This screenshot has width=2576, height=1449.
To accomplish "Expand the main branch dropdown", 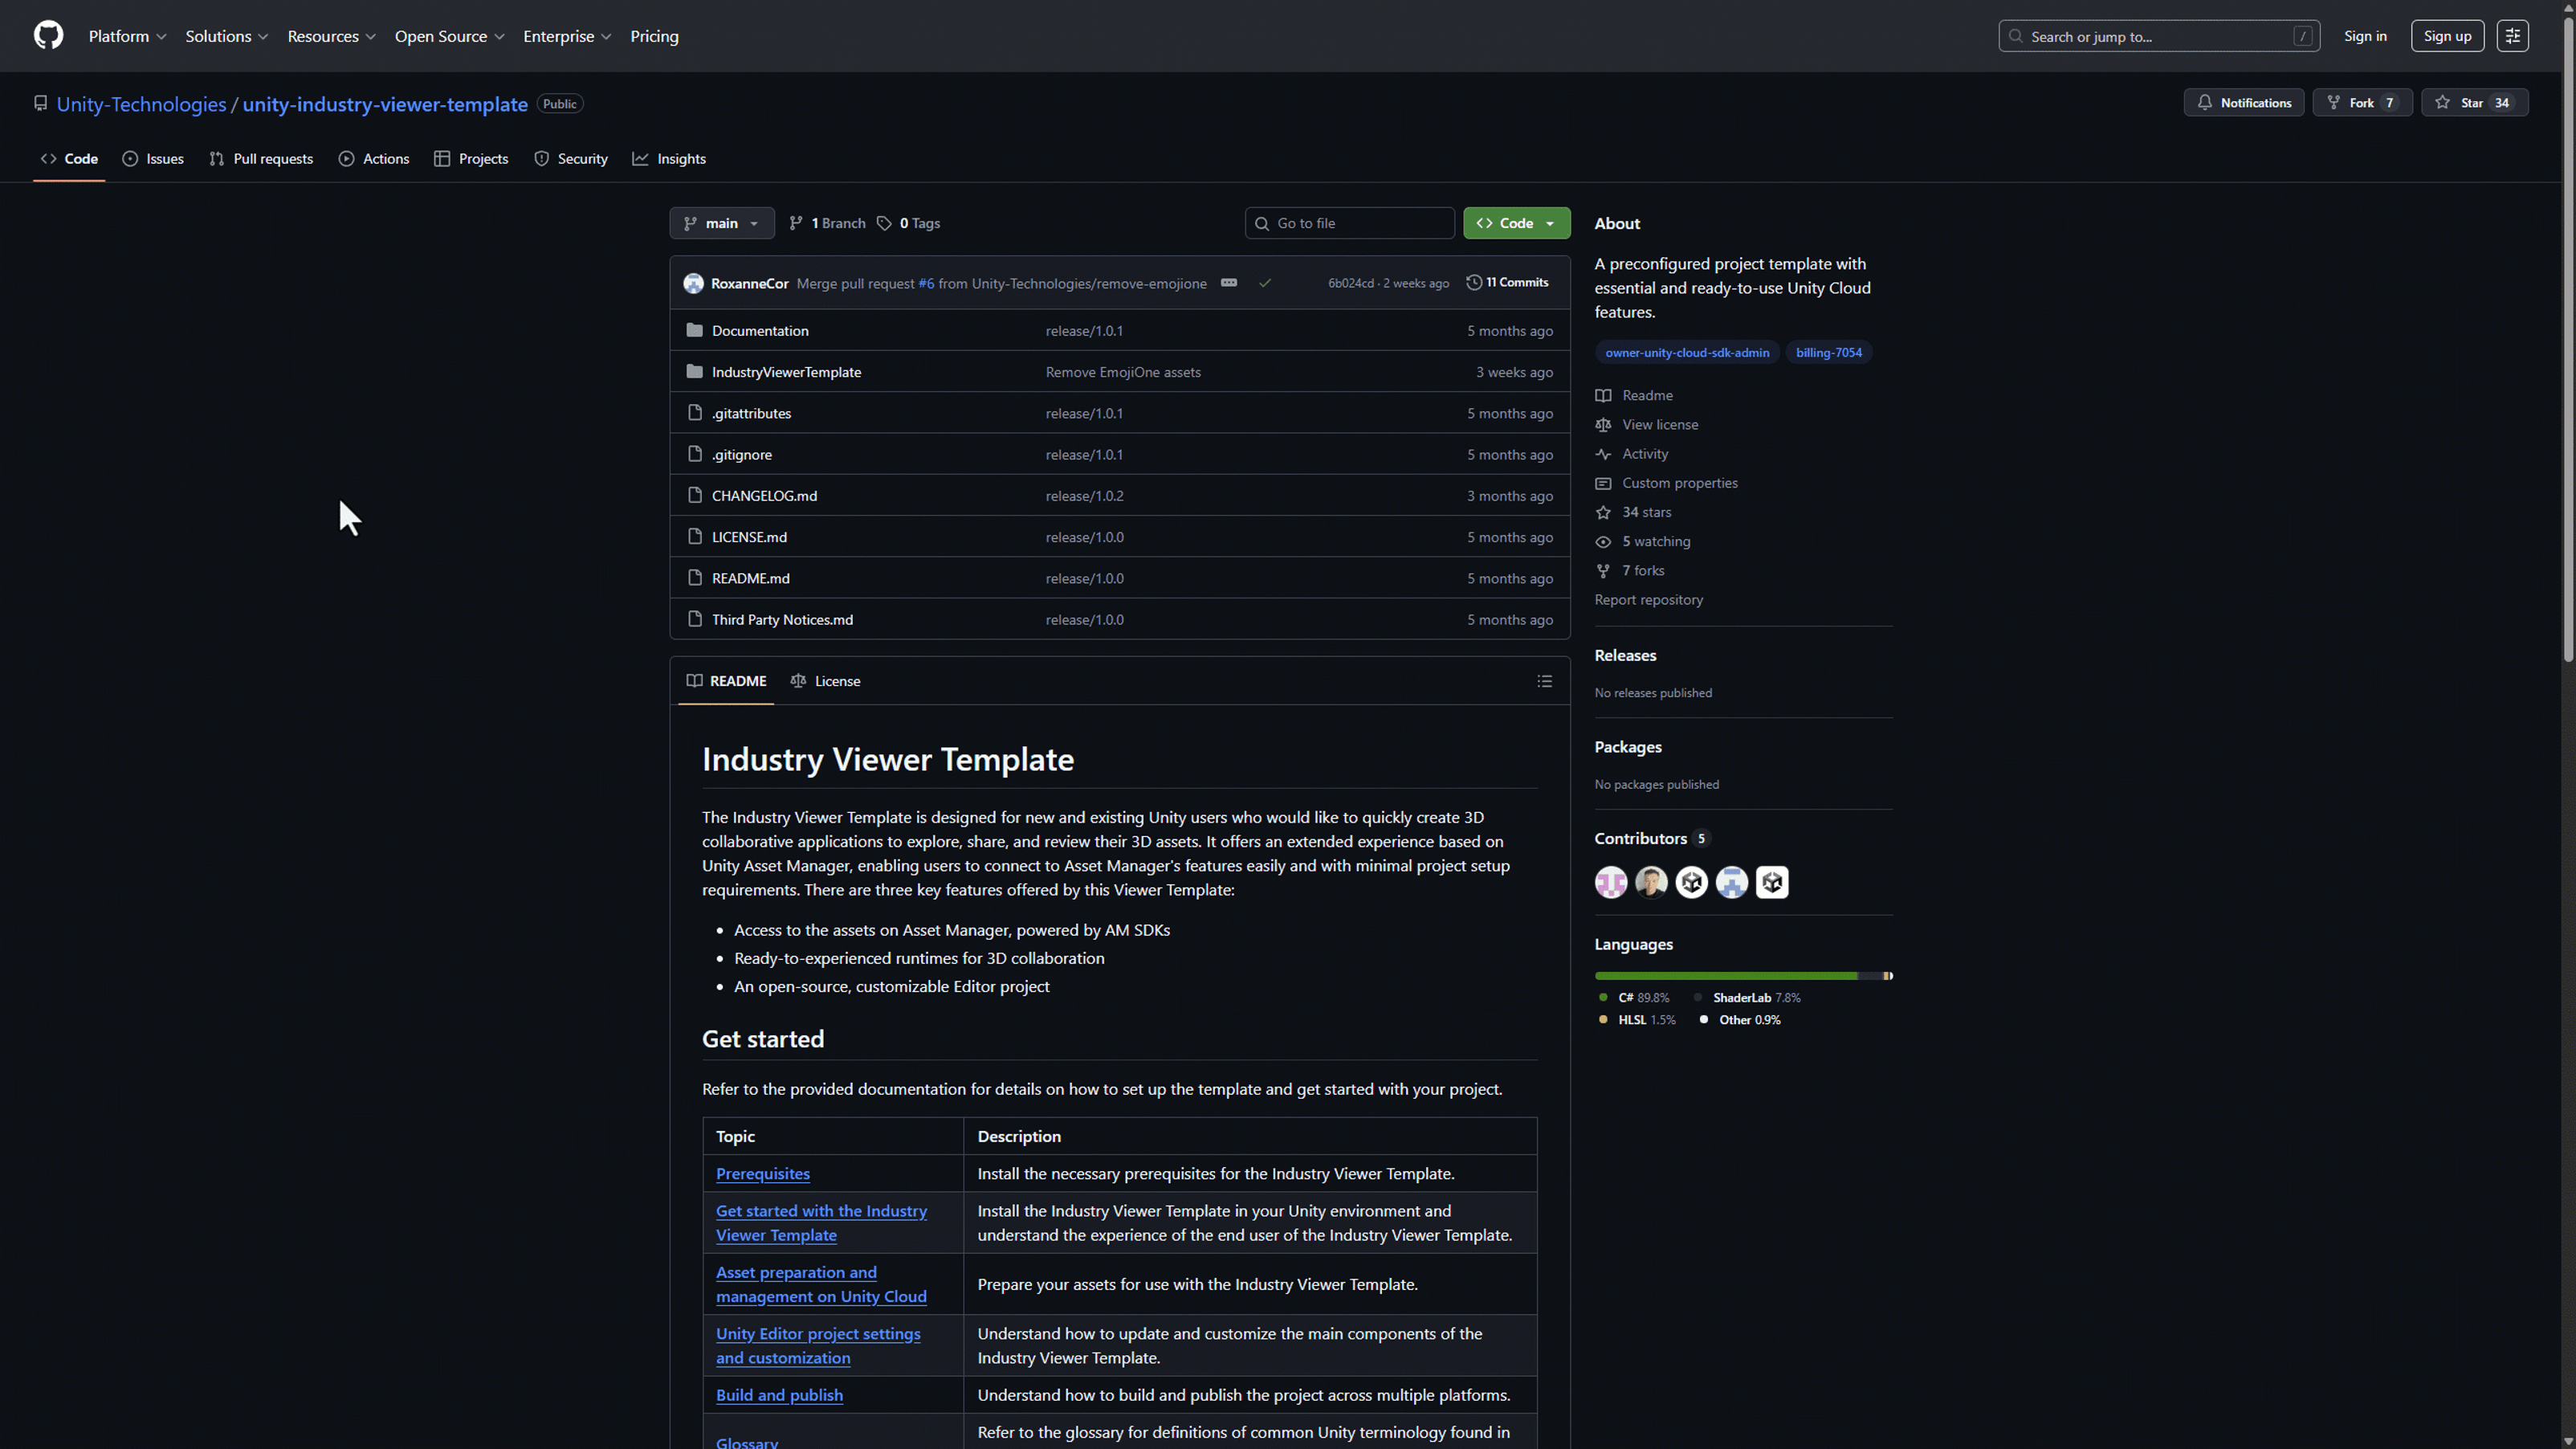I will [722, 223].
